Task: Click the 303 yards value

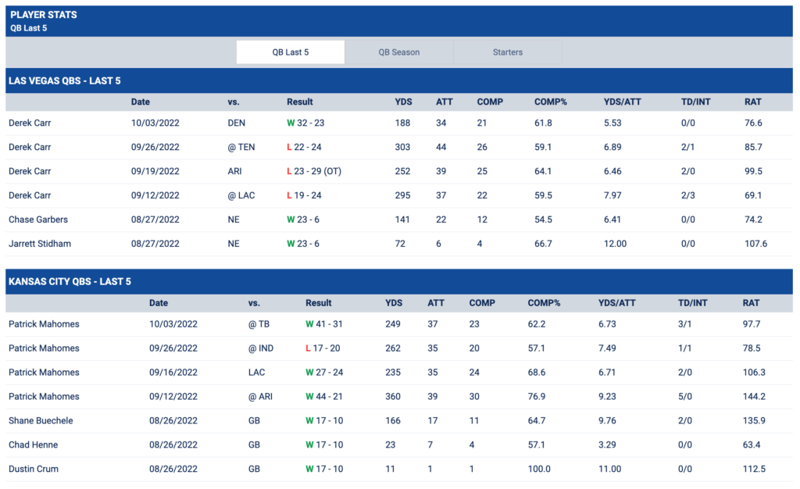Action: click(x=402, y=148)
